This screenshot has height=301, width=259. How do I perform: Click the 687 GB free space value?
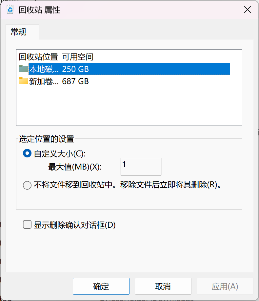pos(76,81)
